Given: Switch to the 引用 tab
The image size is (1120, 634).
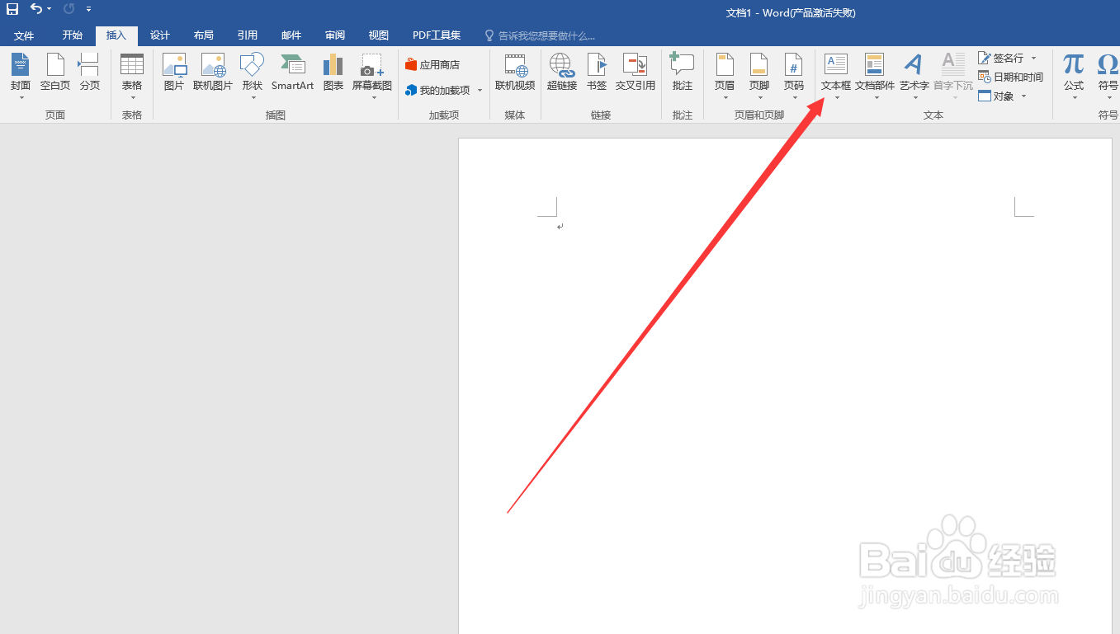Looking at the screenshot, I should point(248,35).
